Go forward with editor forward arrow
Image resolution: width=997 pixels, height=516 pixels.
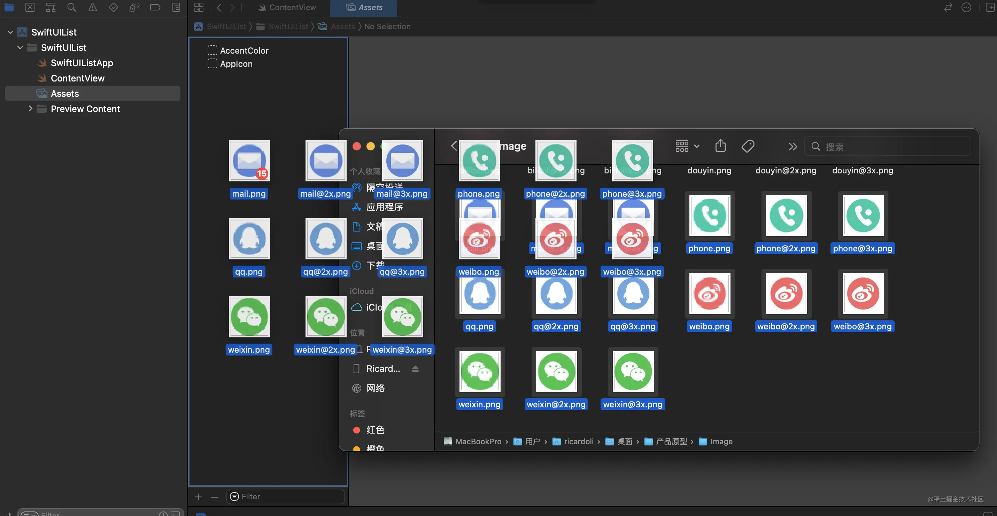[232, 7]
